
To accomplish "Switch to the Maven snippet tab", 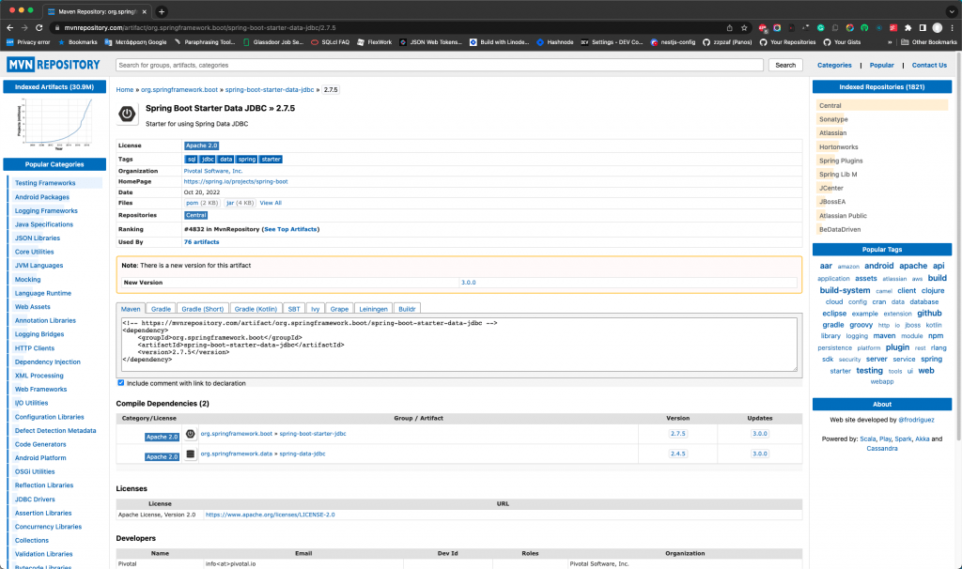I will (130, 309).
